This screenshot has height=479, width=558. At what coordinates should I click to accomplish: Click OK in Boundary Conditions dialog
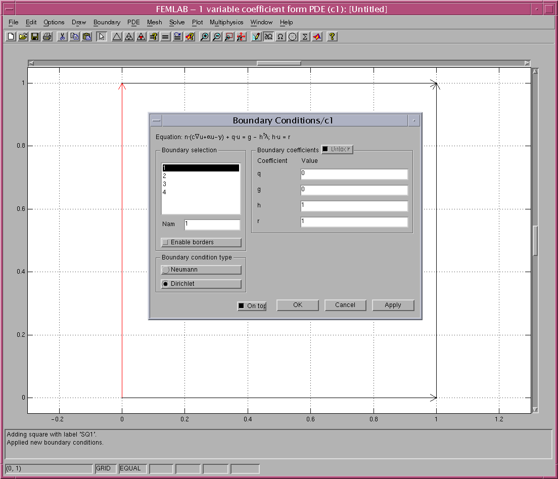(298, 305)
